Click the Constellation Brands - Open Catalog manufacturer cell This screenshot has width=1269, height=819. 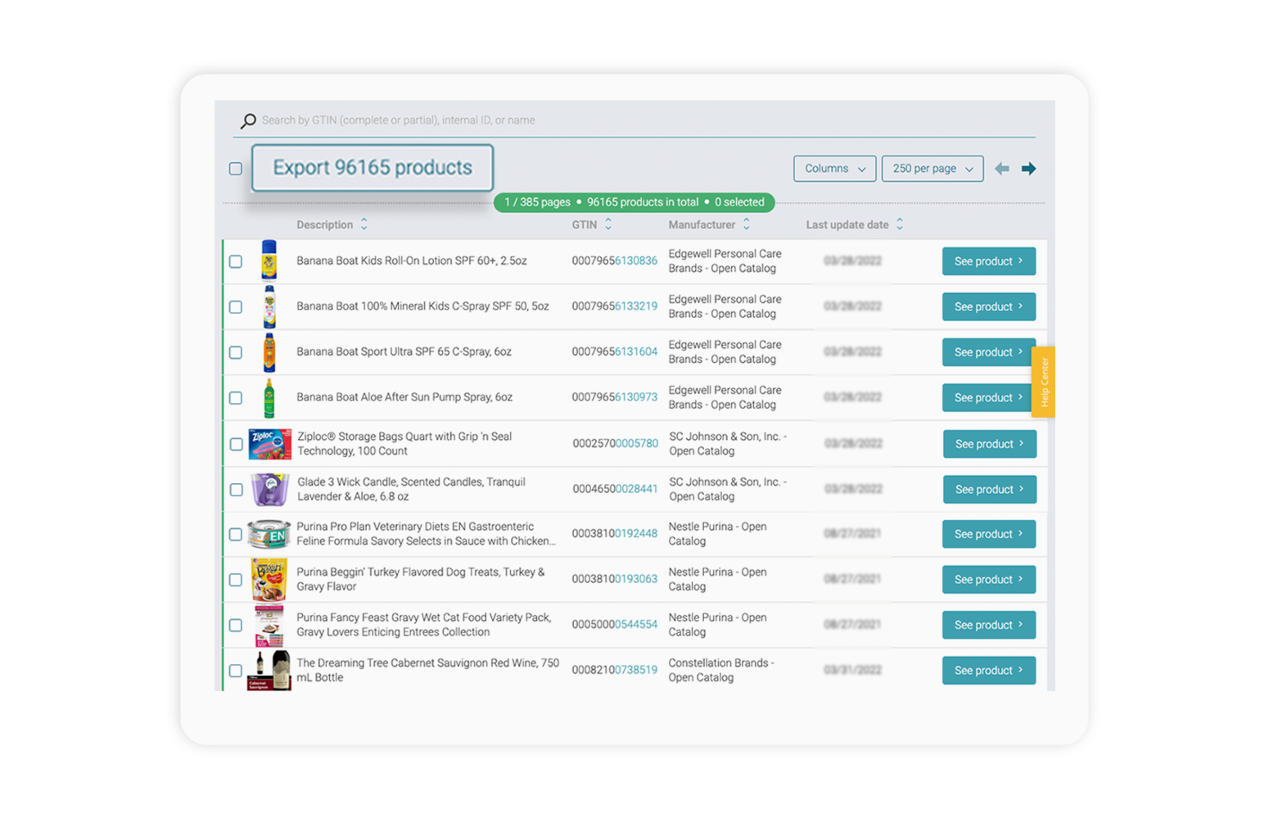721,670
